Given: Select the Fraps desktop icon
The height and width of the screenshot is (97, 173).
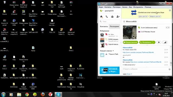Looking at the screenshot, I should pos(24,13).
